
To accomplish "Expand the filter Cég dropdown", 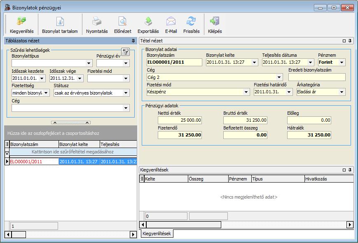I will click(x=126, y=108).
